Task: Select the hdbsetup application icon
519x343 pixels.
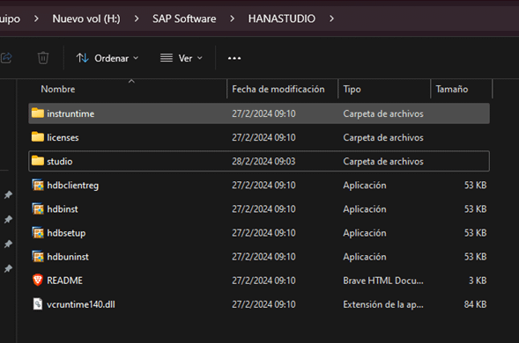Action: coord(38,233)
